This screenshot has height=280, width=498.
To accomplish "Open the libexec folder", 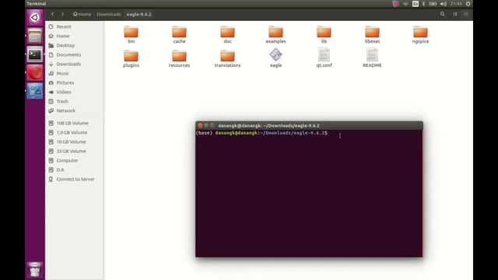I will pyautogui.click(x=372, y=34).
